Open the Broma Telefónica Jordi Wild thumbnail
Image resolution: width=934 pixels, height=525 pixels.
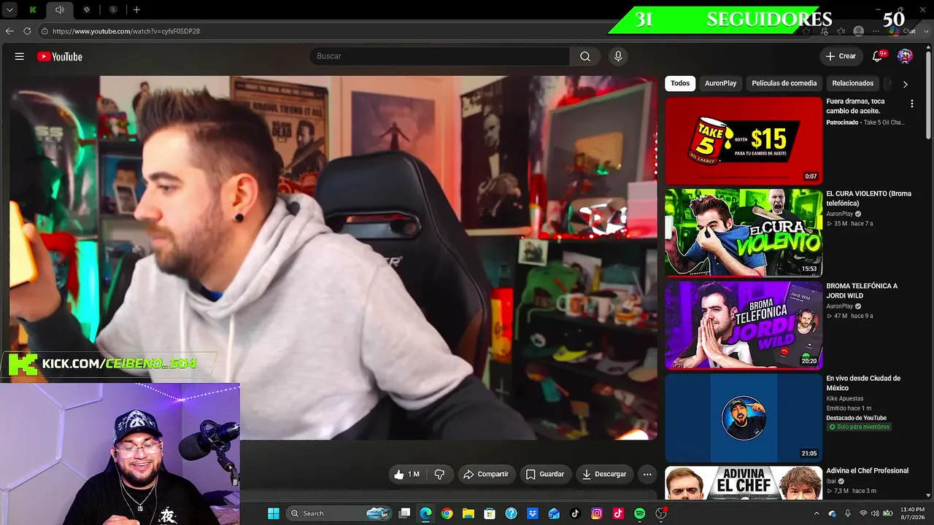(x=744, y=325)
